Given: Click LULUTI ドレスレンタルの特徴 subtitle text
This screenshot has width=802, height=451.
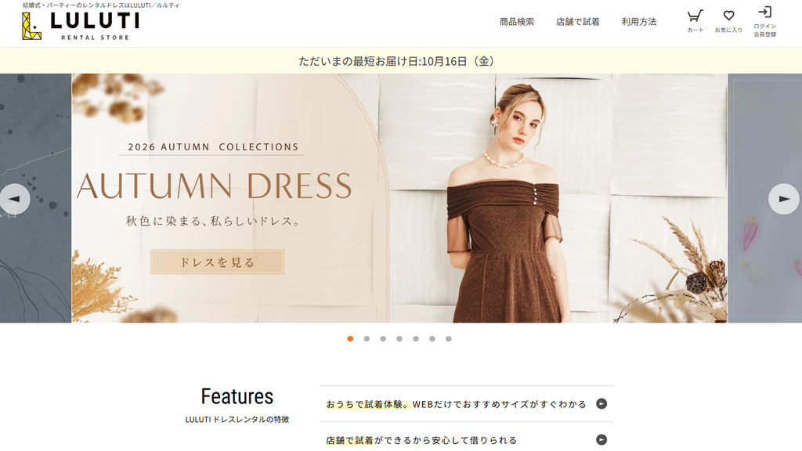Looking at the screenshot, I should click(x=237, y=420).
